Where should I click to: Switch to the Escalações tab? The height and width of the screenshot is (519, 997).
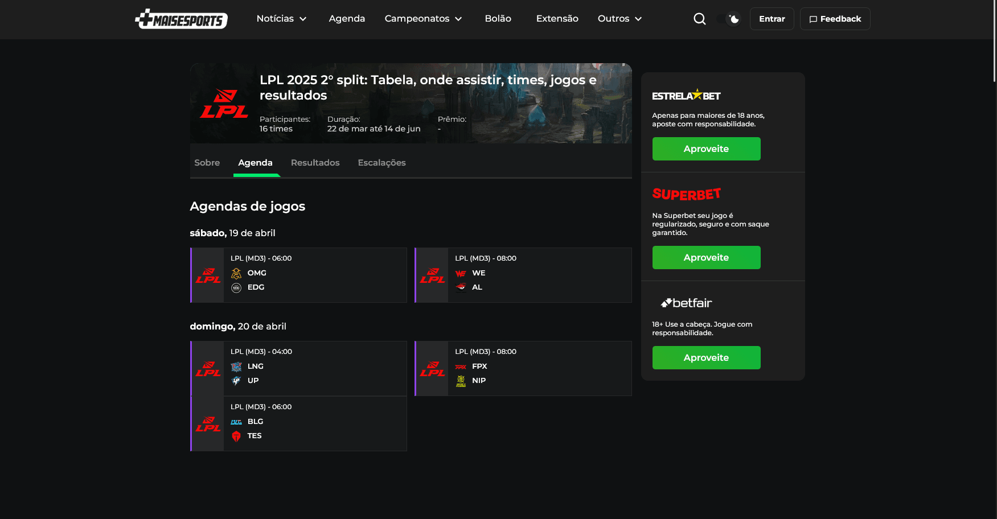[382, 163]
